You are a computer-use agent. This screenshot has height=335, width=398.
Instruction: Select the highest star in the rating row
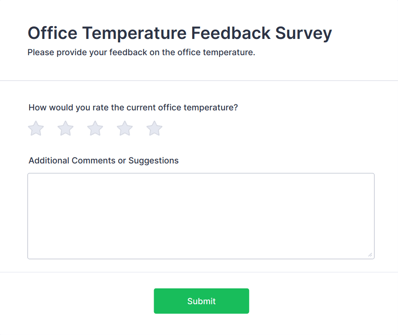[154, 128]
